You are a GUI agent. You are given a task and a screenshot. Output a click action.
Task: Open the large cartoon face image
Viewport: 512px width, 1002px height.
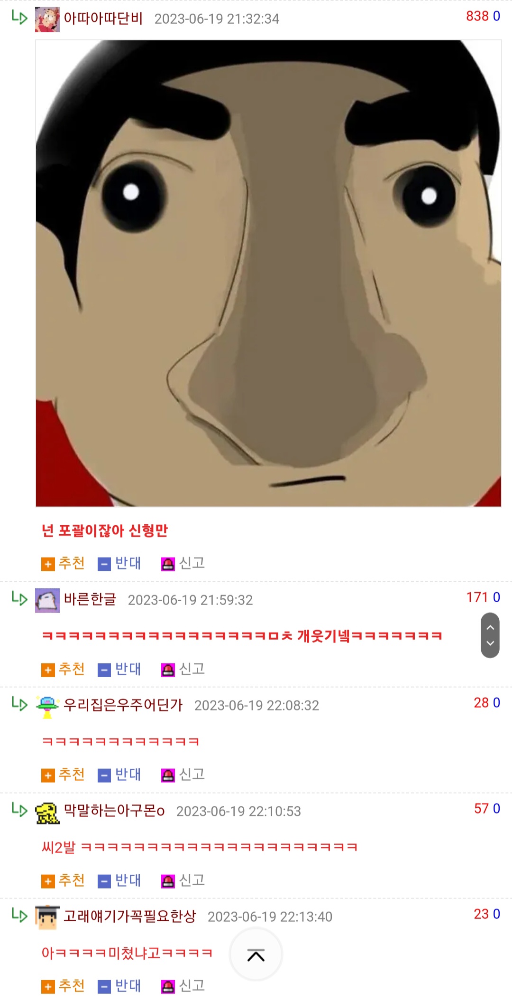(268, 274)
